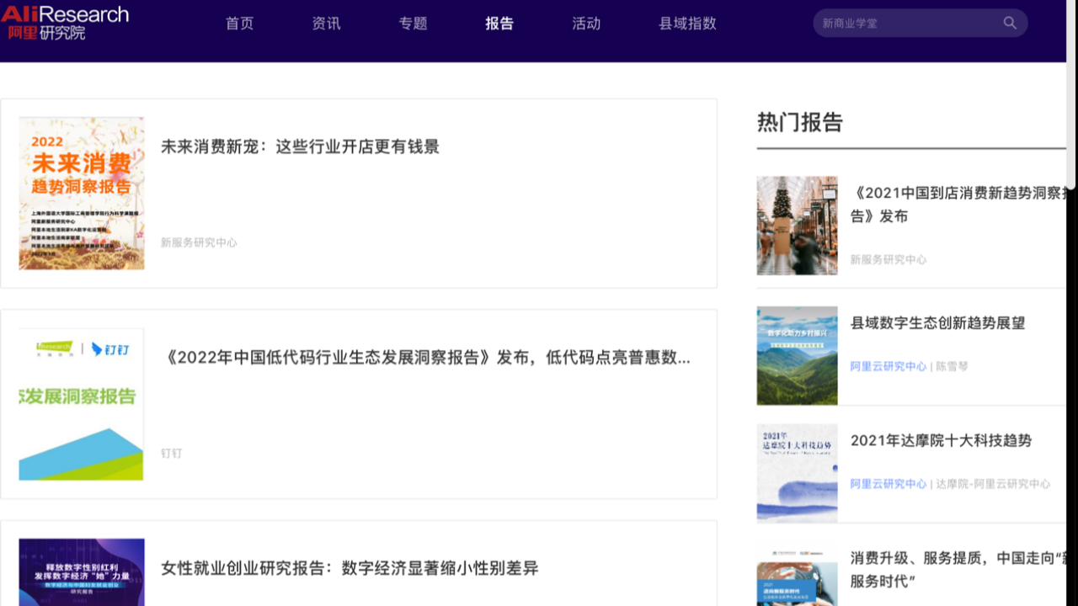Viewport: 1078px width, 606px height.
Task: Open the 达摩院十大科技趋势 cover thumbnail
Action: [x=797, y=473]
